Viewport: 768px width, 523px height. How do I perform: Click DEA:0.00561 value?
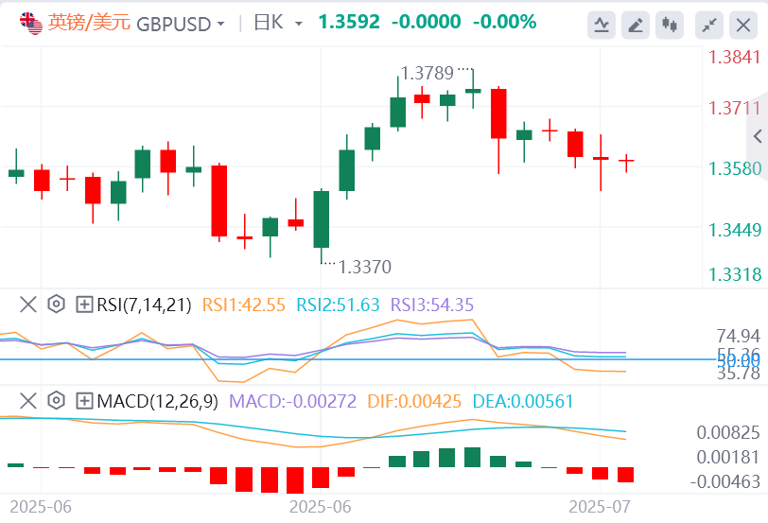point(523,401)
